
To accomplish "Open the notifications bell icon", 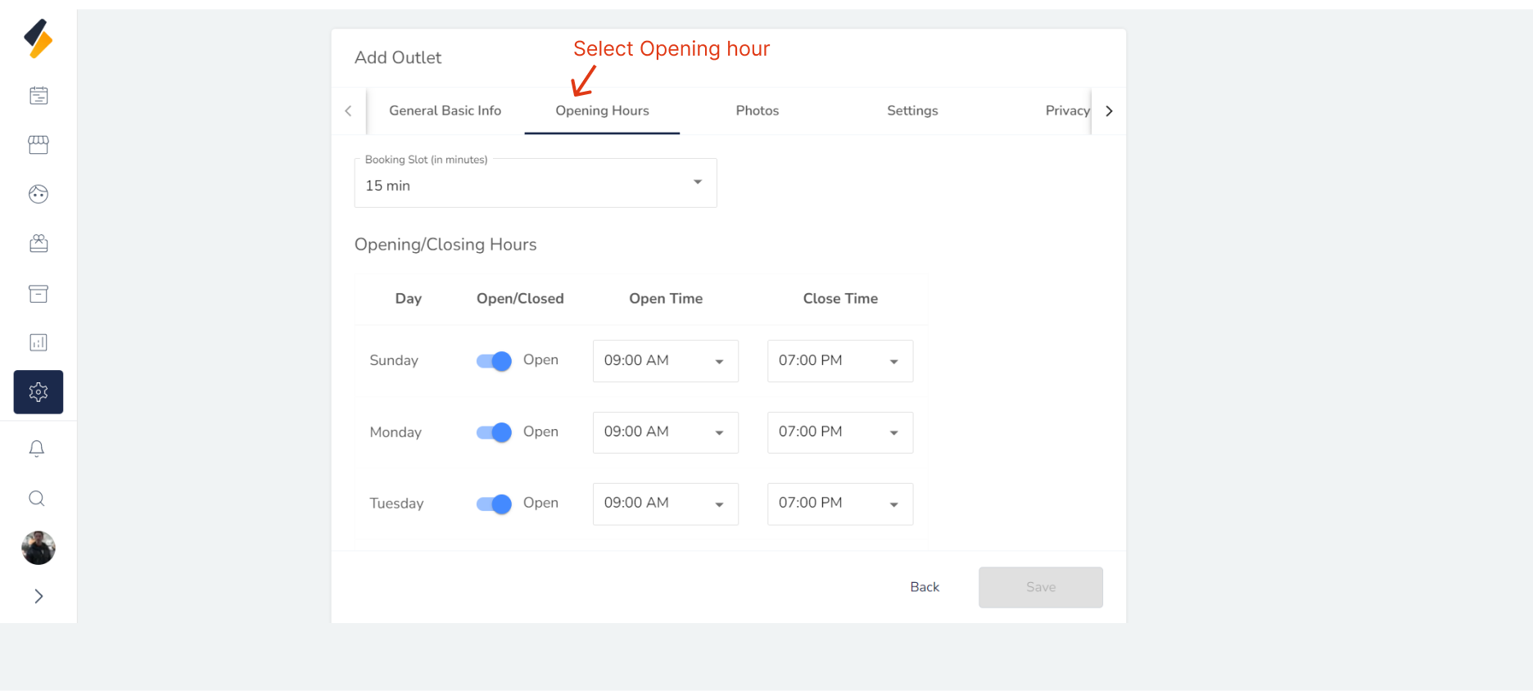I will 37,449.
